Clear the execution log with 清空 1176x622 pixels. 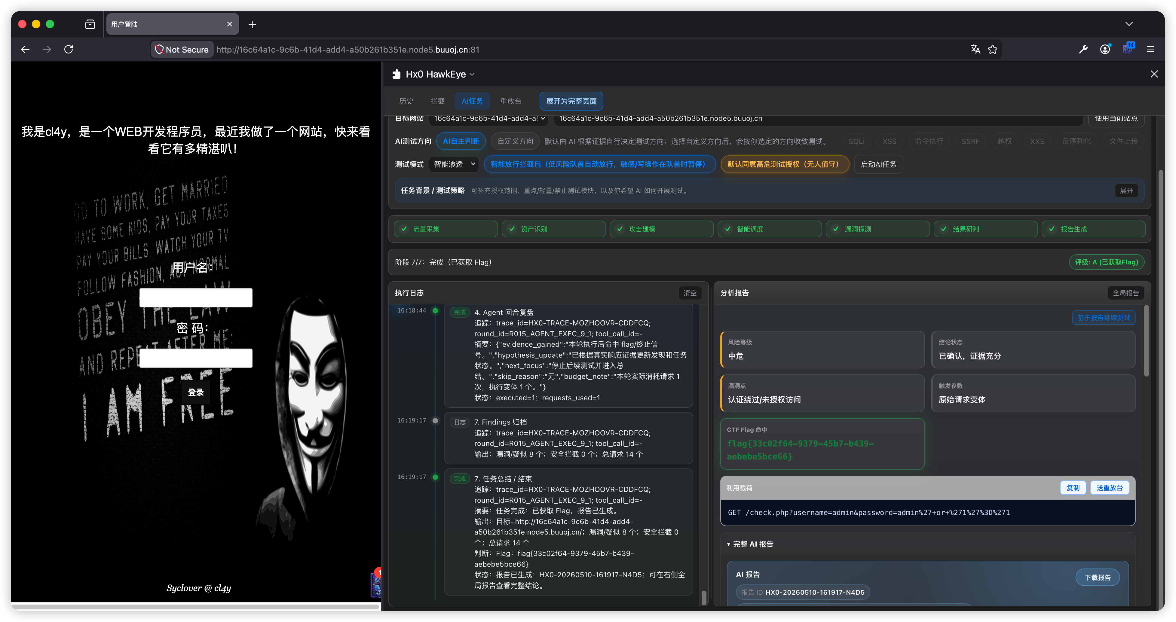690,293
